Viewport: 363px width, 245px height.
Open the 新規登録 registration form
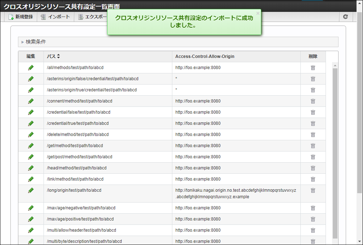click(21, 17)
